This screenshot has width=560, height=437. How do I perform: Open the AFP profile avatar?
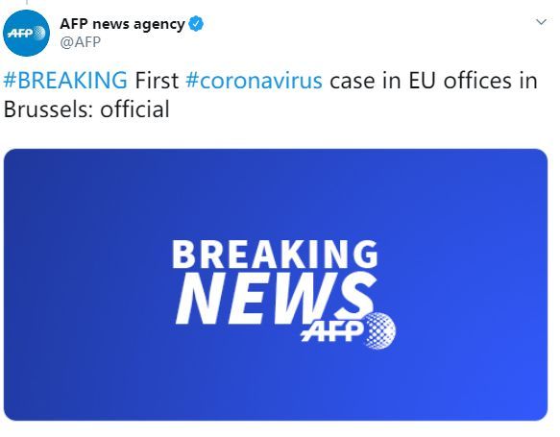(x=26, y=33)
